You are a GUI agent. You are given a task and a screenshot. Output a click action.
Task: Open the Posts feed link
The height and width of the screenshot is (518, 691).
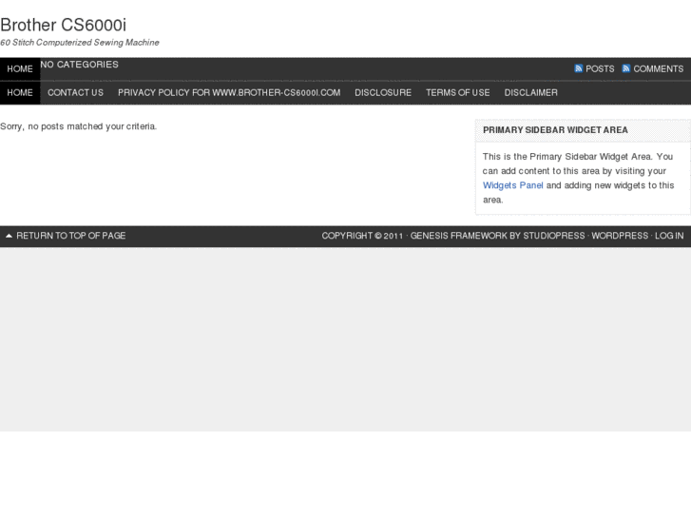[x=600, y=68]
